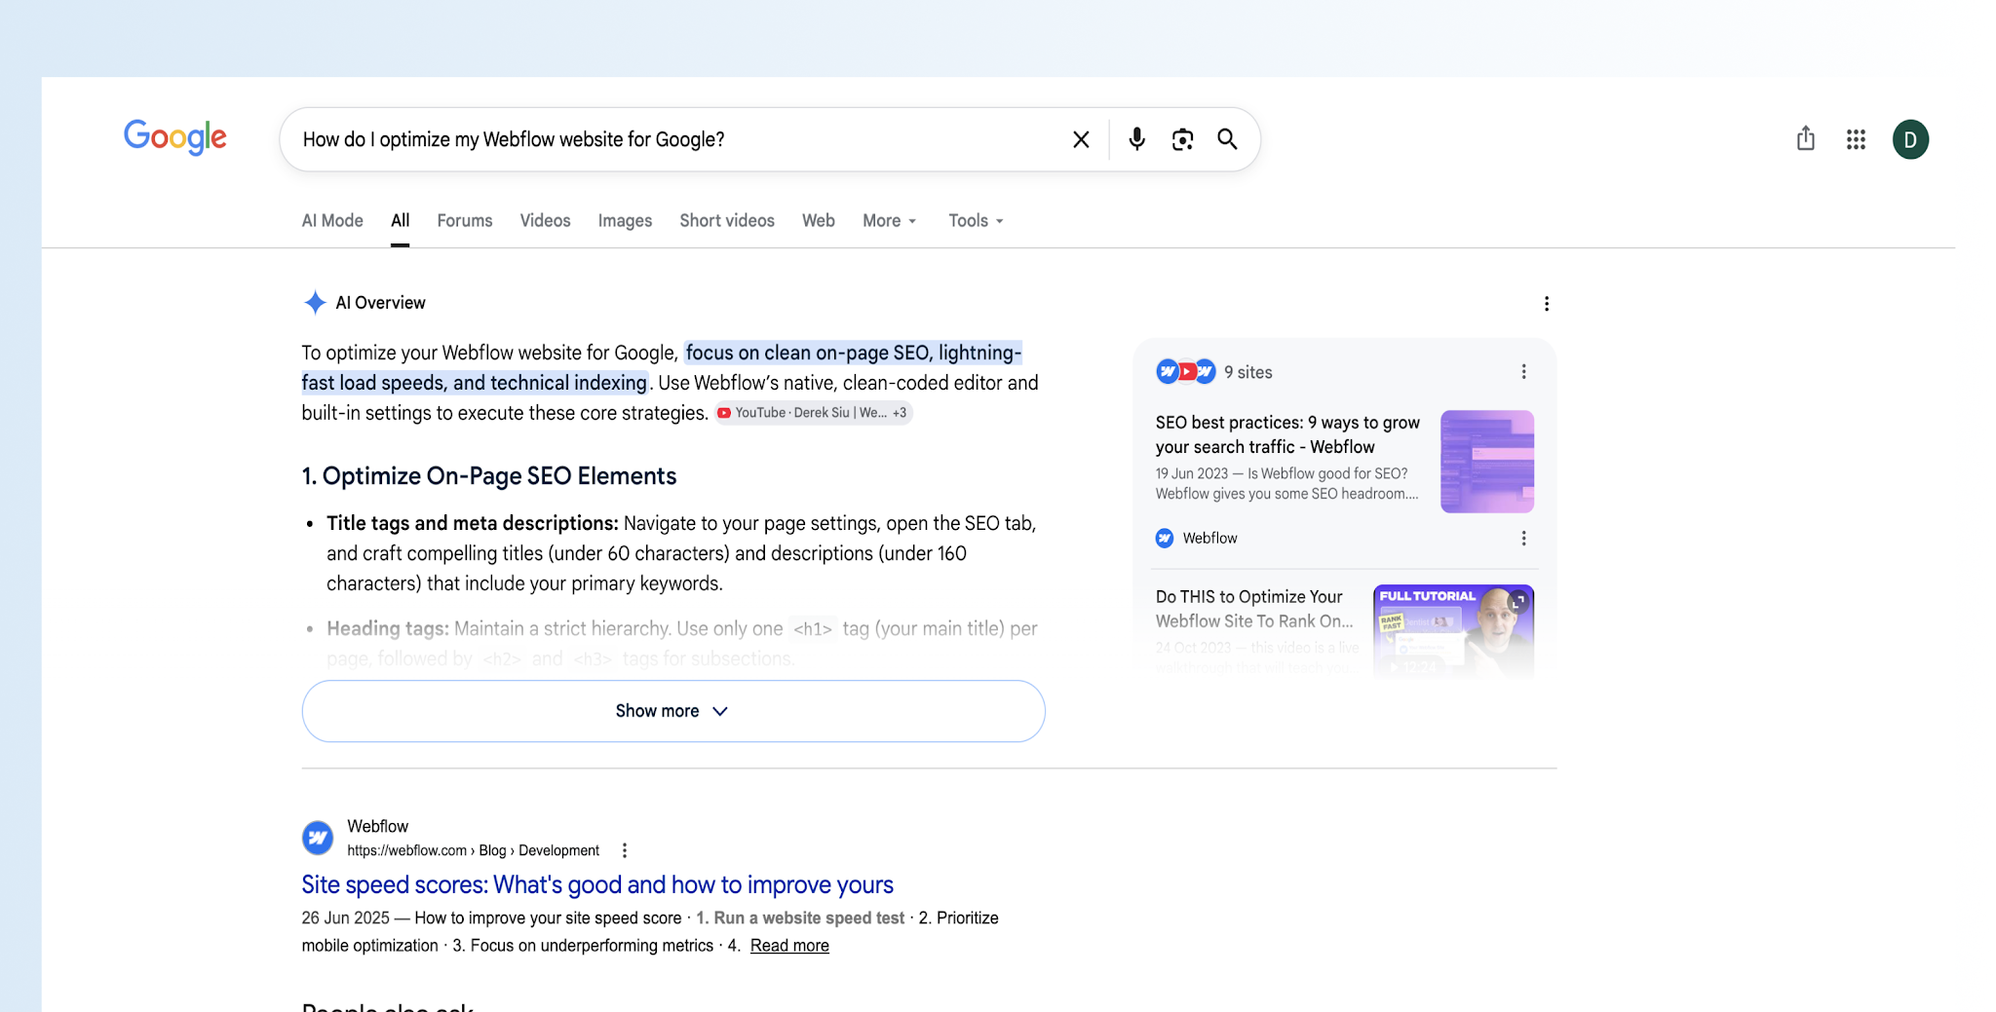Open the Google apps grid
1996x1012 pixels.
[x=1856, y=139]
